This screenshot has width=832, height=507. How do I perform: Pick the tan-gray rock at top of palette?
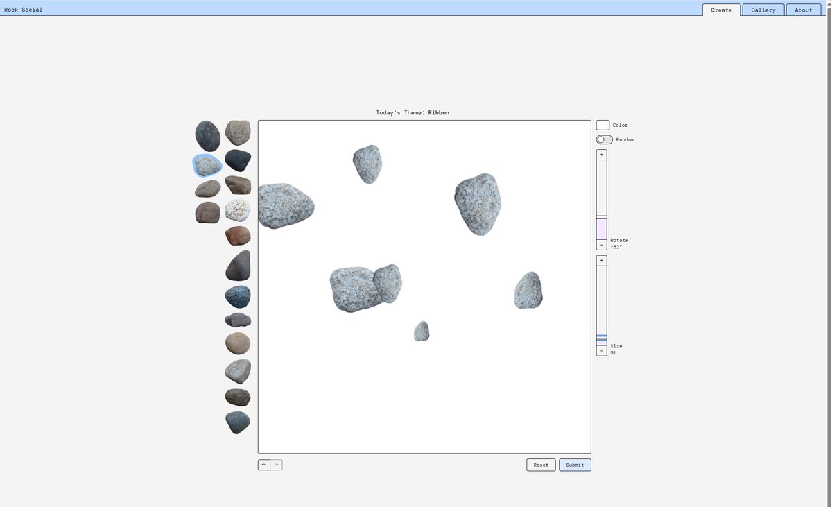coord(238,132)
